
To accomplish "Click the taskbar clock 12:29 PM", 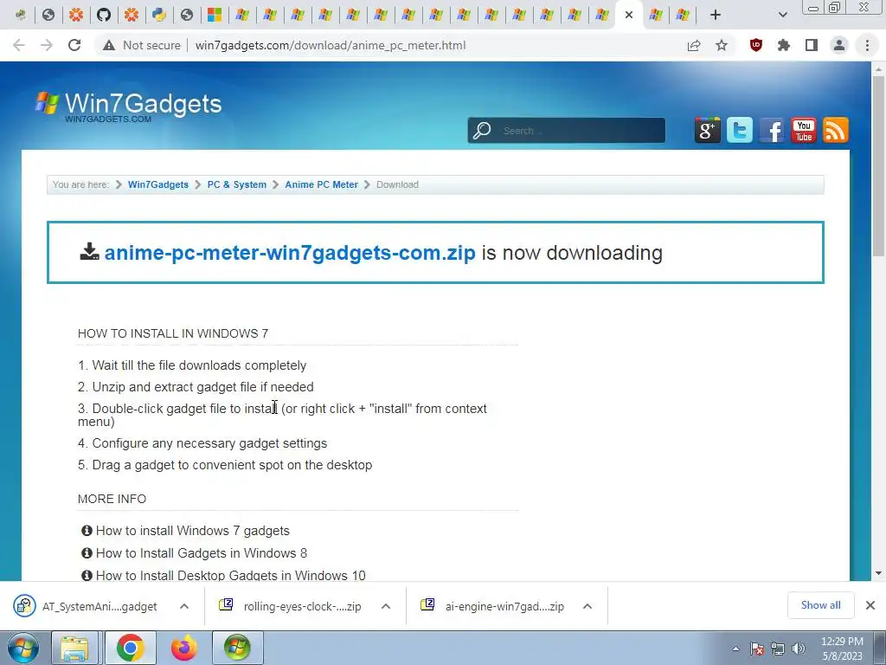I will coord(842,642).
